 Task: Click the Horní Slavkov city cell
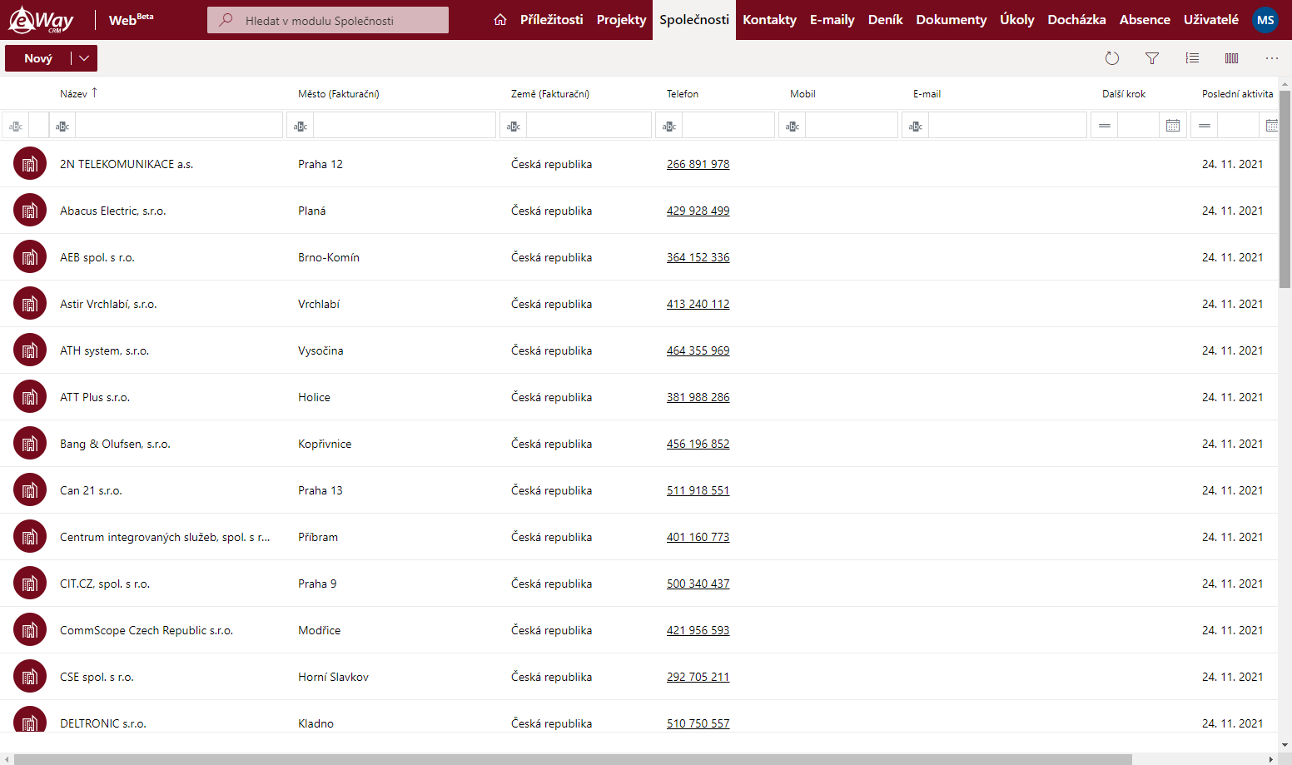pos(333,677)
